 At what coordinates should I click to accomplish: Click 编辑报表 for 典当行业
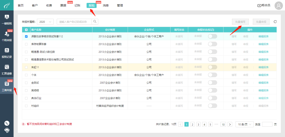264,98
